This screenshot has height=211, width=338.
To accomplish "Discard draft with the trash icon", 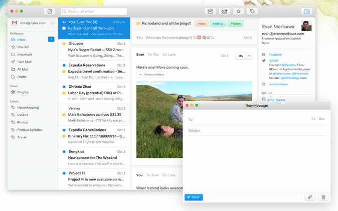I will pyautogui.click(x=323, y=197).
